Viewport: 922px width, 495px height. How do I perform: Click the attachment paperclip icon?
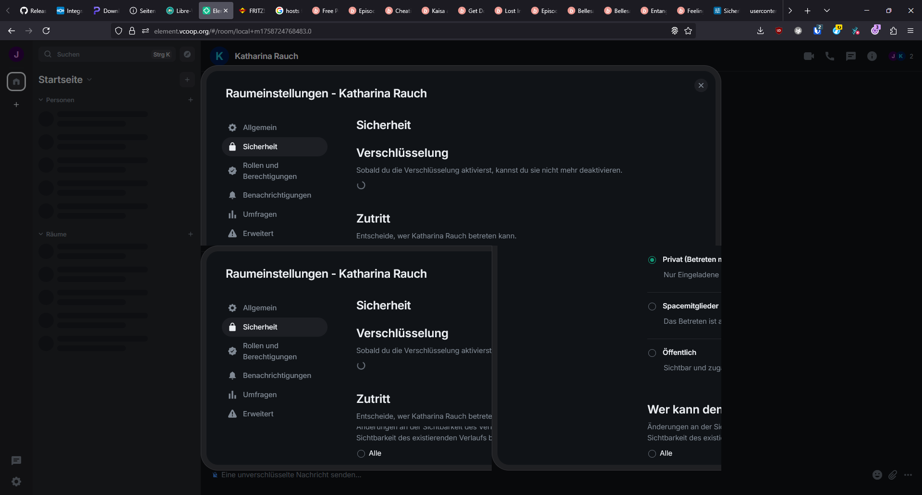(x=892, y=475)
